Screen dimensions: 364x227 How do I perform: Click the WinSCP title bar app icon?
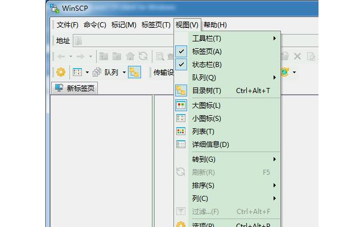pos(55,8)
